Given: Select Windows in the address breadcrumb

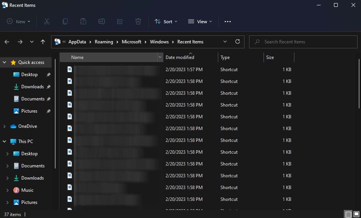Looking at the screenshot, I should [x=159, y=42].
